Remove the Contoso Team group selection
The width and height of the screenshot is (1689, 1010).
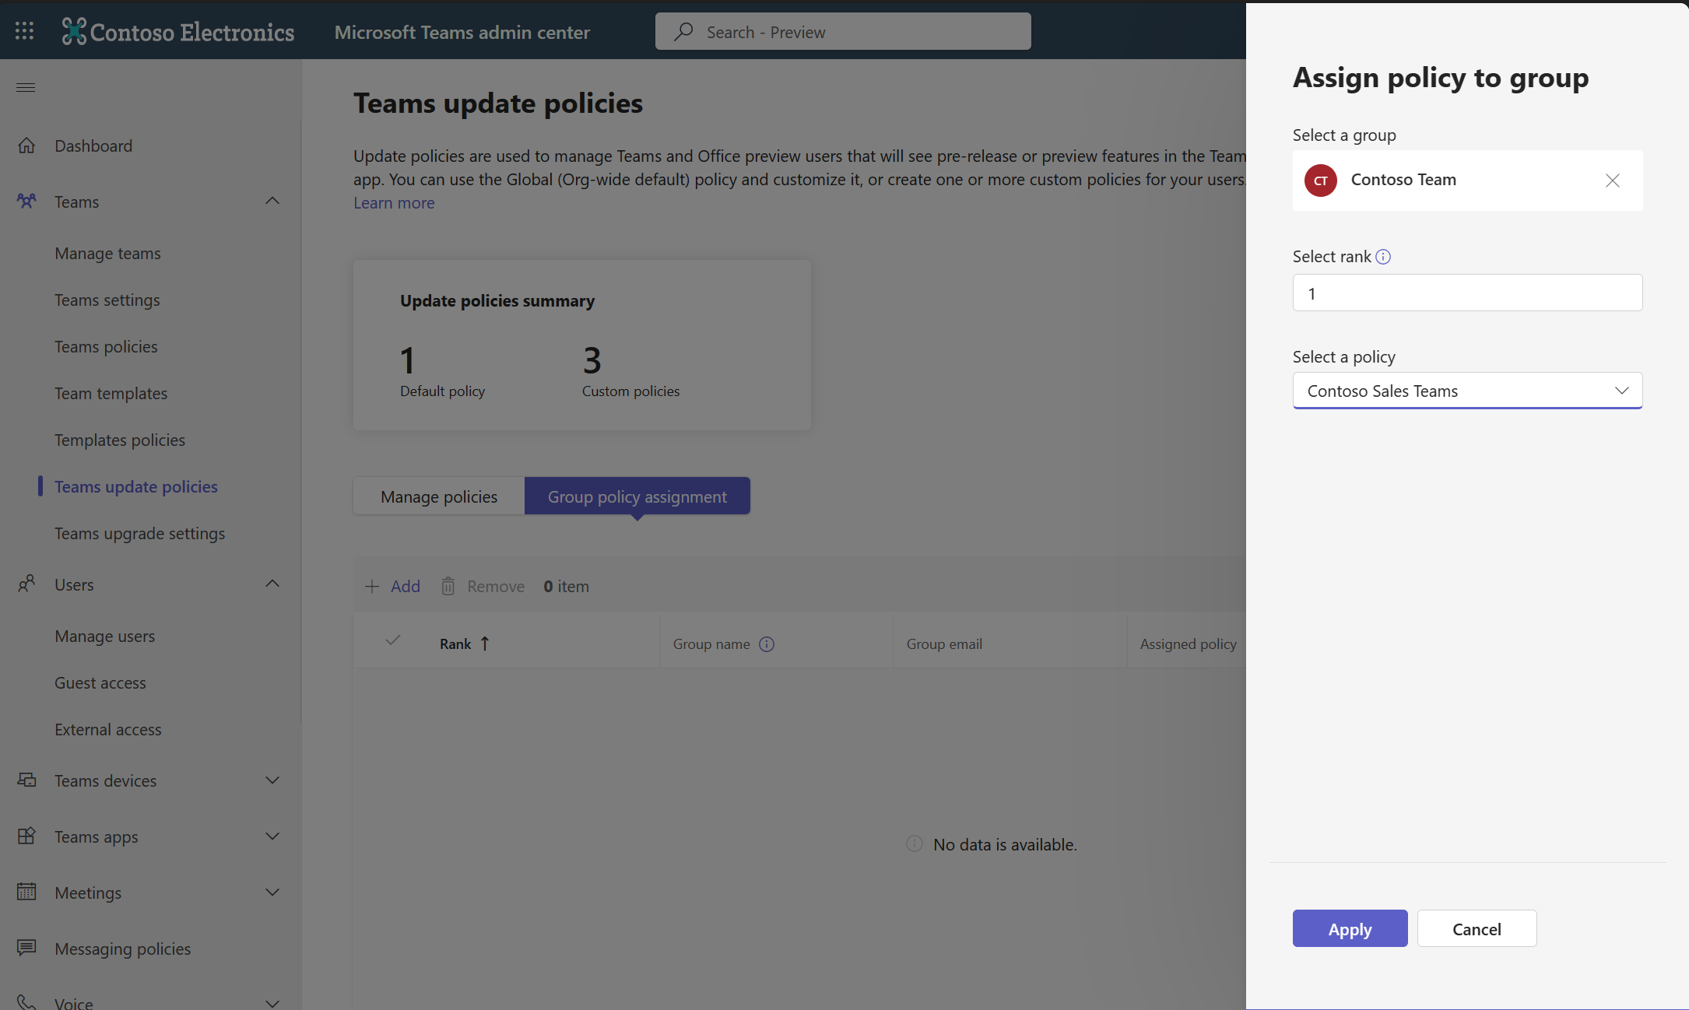click(x=1614, y=179)
